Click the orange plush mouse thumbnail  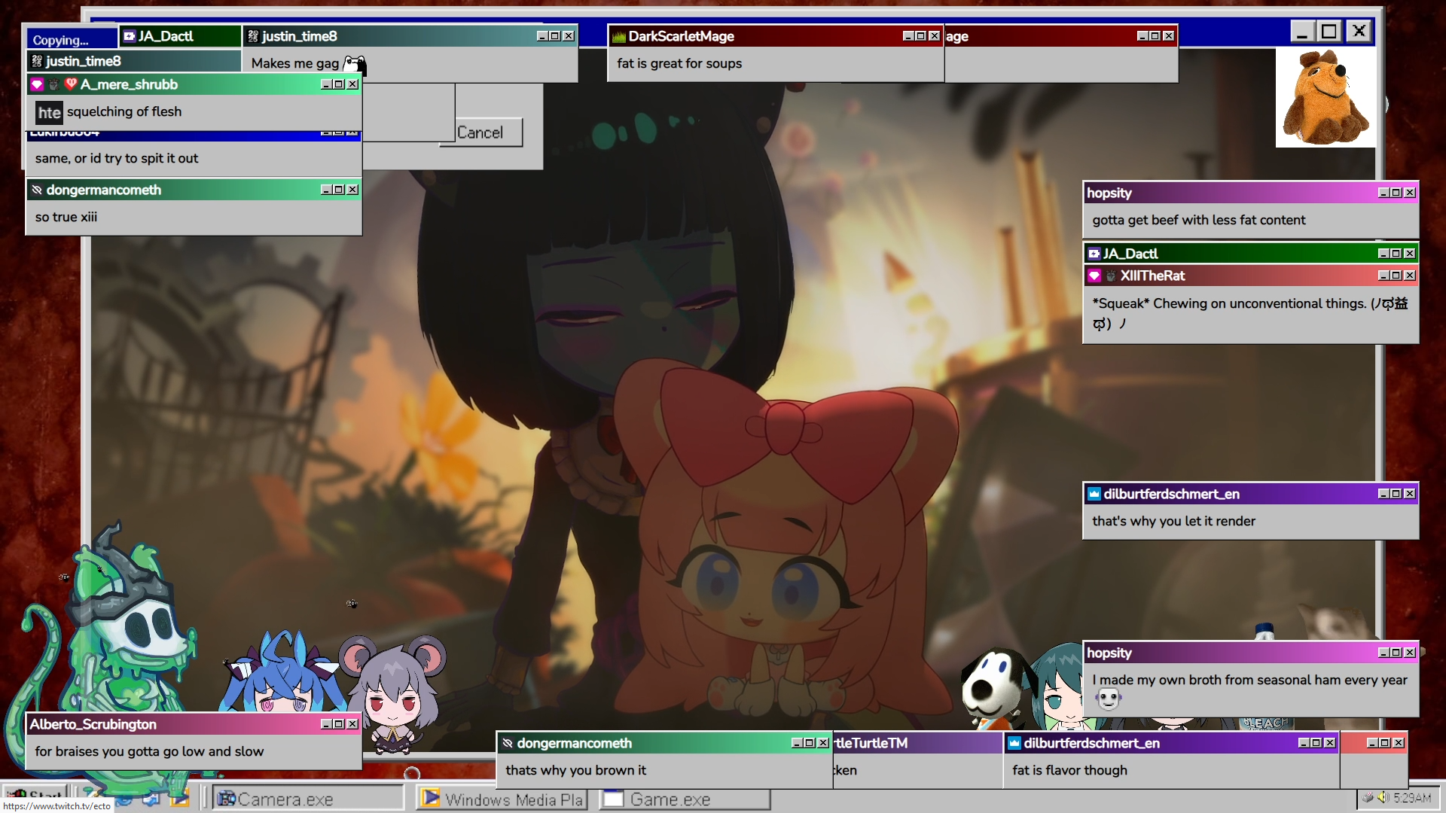point(1325,98)
